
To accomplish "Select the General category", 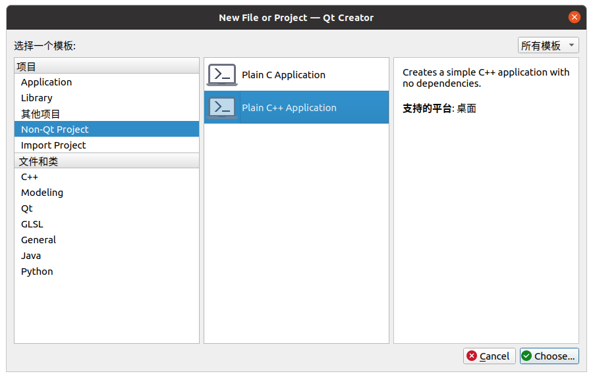I will coord(107,240).
